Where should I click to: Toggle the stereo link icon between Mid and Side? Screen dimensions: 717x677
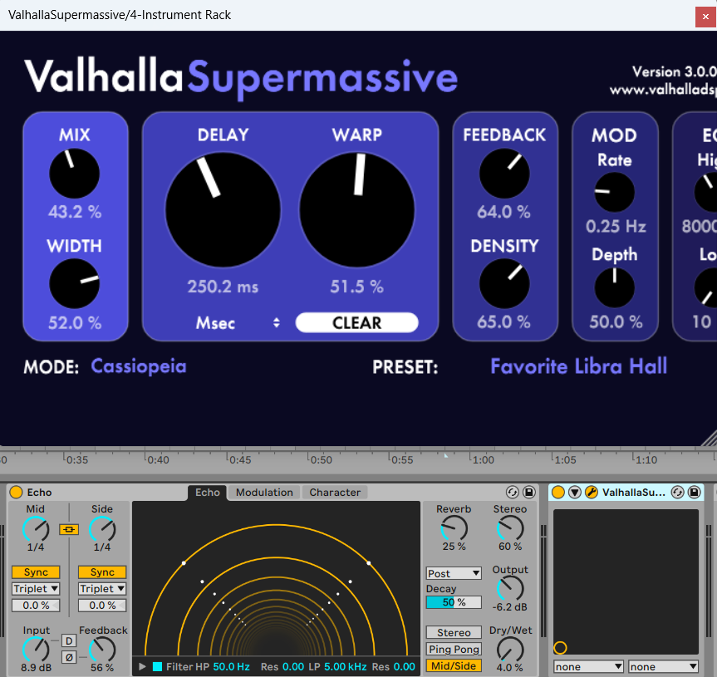69,529
